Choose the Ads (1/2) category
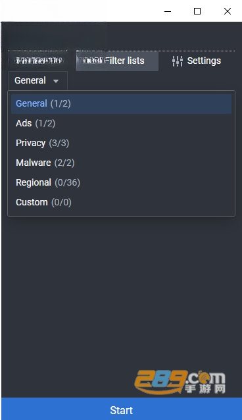The image size is (242, 420). (121, 124)
